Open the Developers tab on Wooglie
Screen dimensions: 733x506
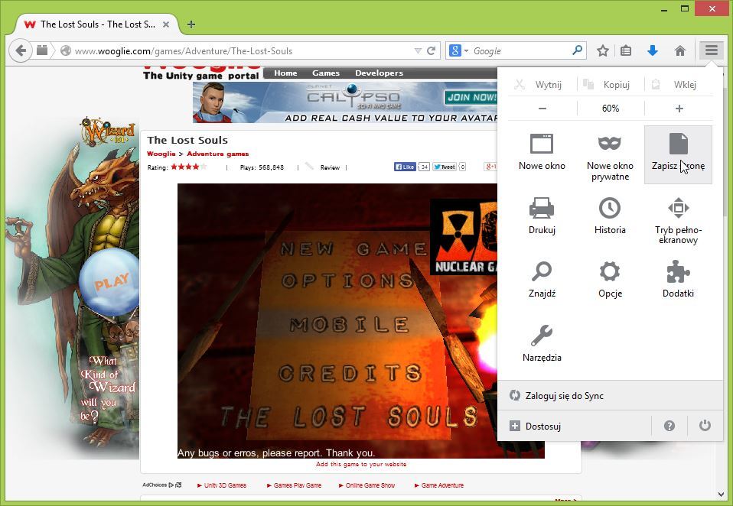click(x=379, y=73)
